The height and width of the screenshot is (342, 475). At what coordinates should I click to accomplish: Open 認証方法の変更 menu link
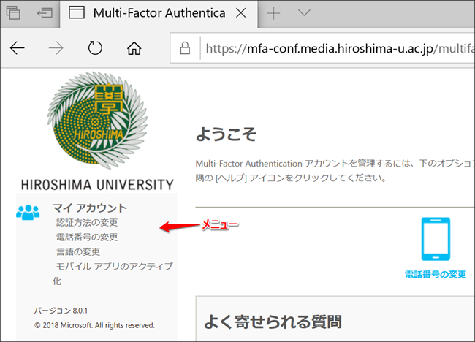[87, 223]
